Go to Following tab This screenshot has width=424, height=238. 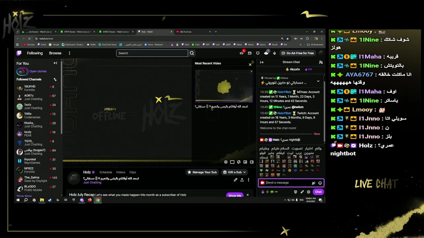pos(35,53)
